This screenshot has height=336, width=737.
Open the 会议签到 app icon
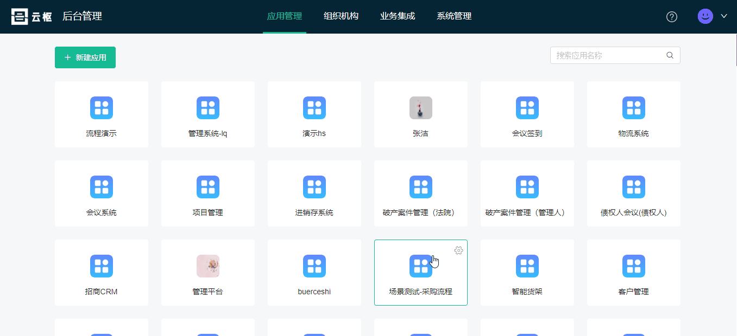coord(527,108)
